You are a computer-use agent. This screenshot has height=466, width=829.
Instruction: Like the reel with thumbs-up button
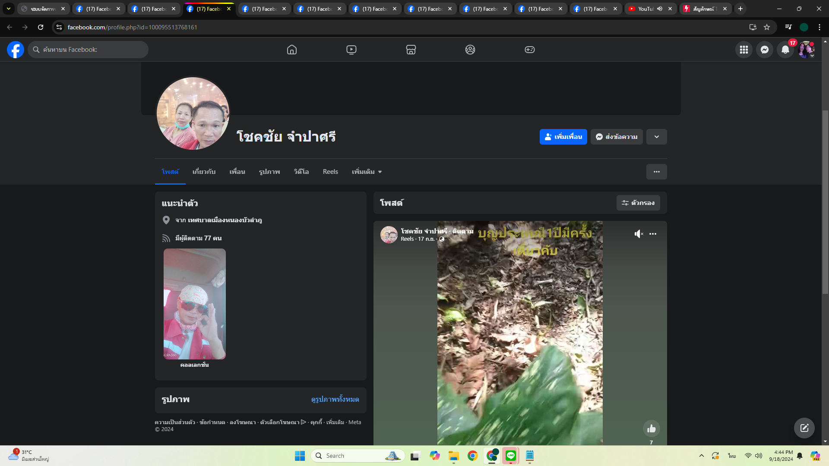pyautogui.click(x=651, y=428)
